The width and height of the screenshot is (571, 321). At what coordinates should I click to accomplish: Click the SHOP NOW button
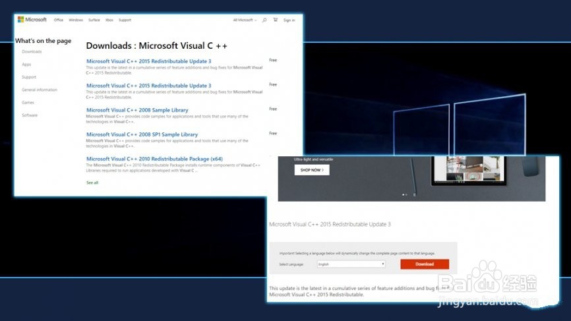point(312,170)
